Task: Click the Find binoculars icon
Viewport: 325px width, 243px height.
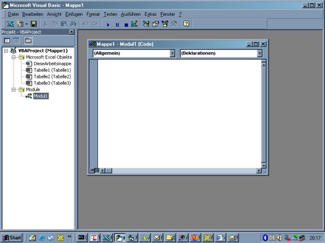Action: (x=73, y=24)
